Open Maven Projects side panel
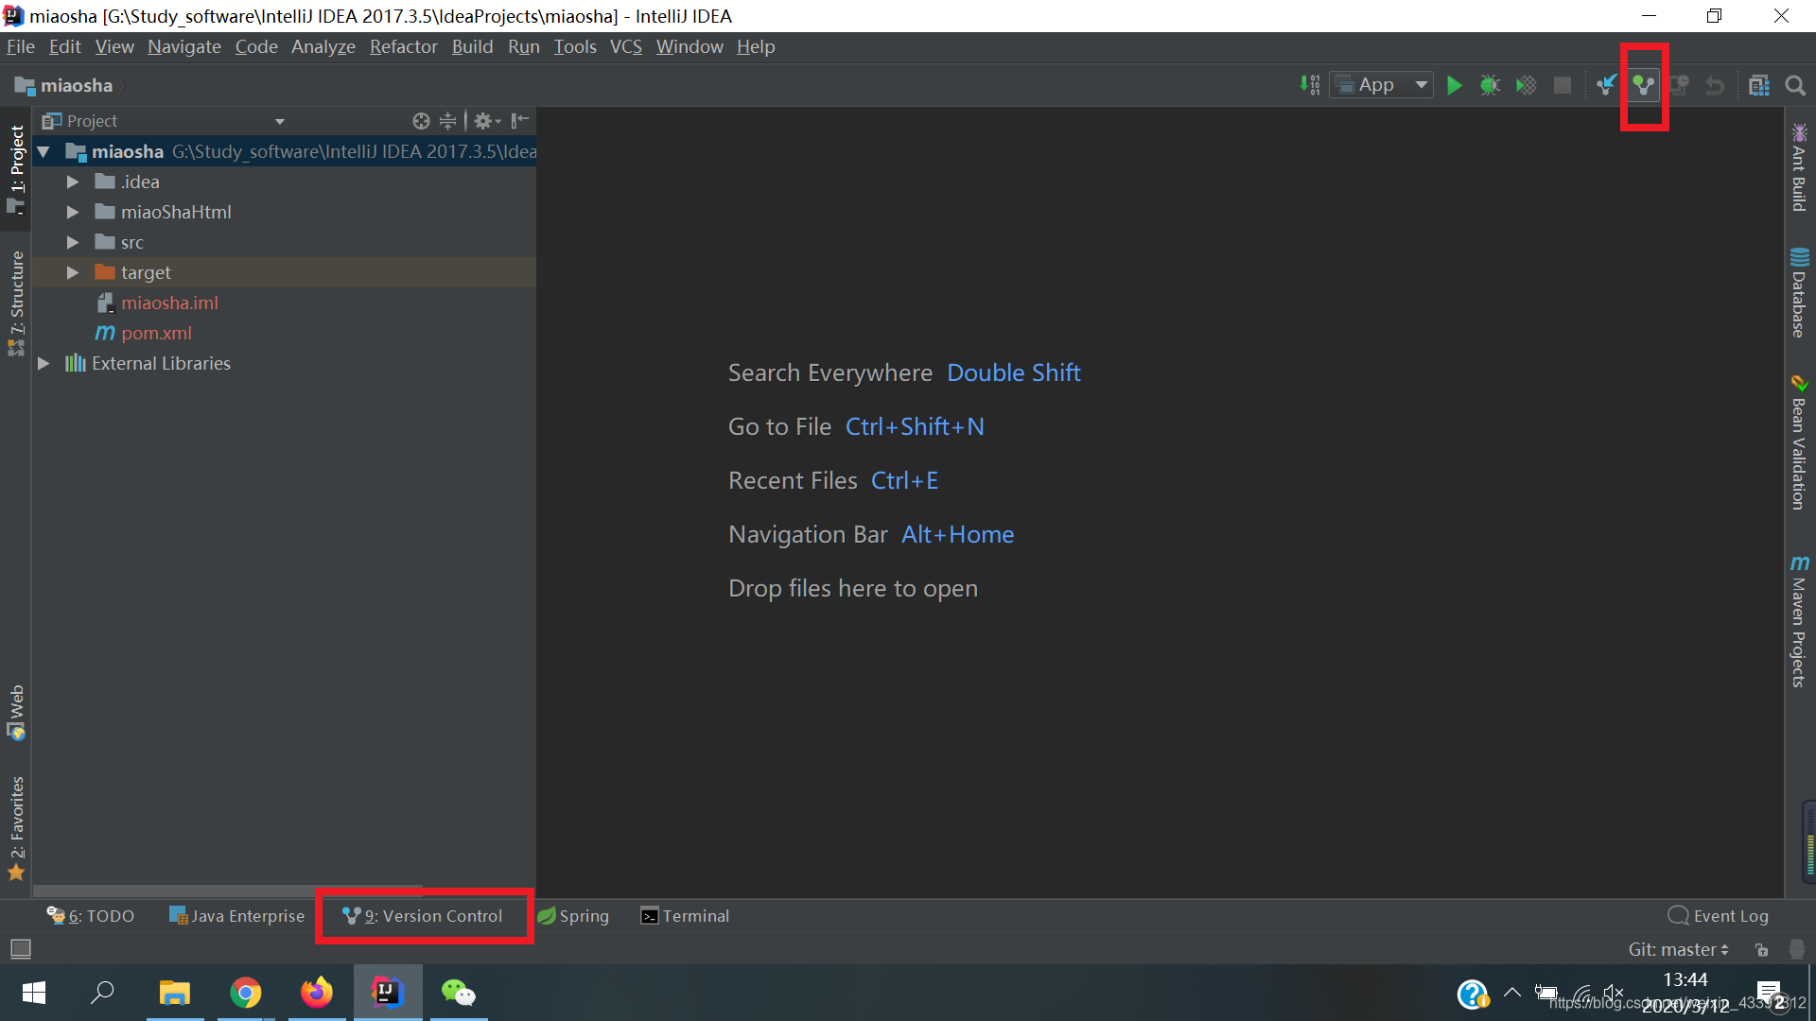 click(x=1799, y=621)
